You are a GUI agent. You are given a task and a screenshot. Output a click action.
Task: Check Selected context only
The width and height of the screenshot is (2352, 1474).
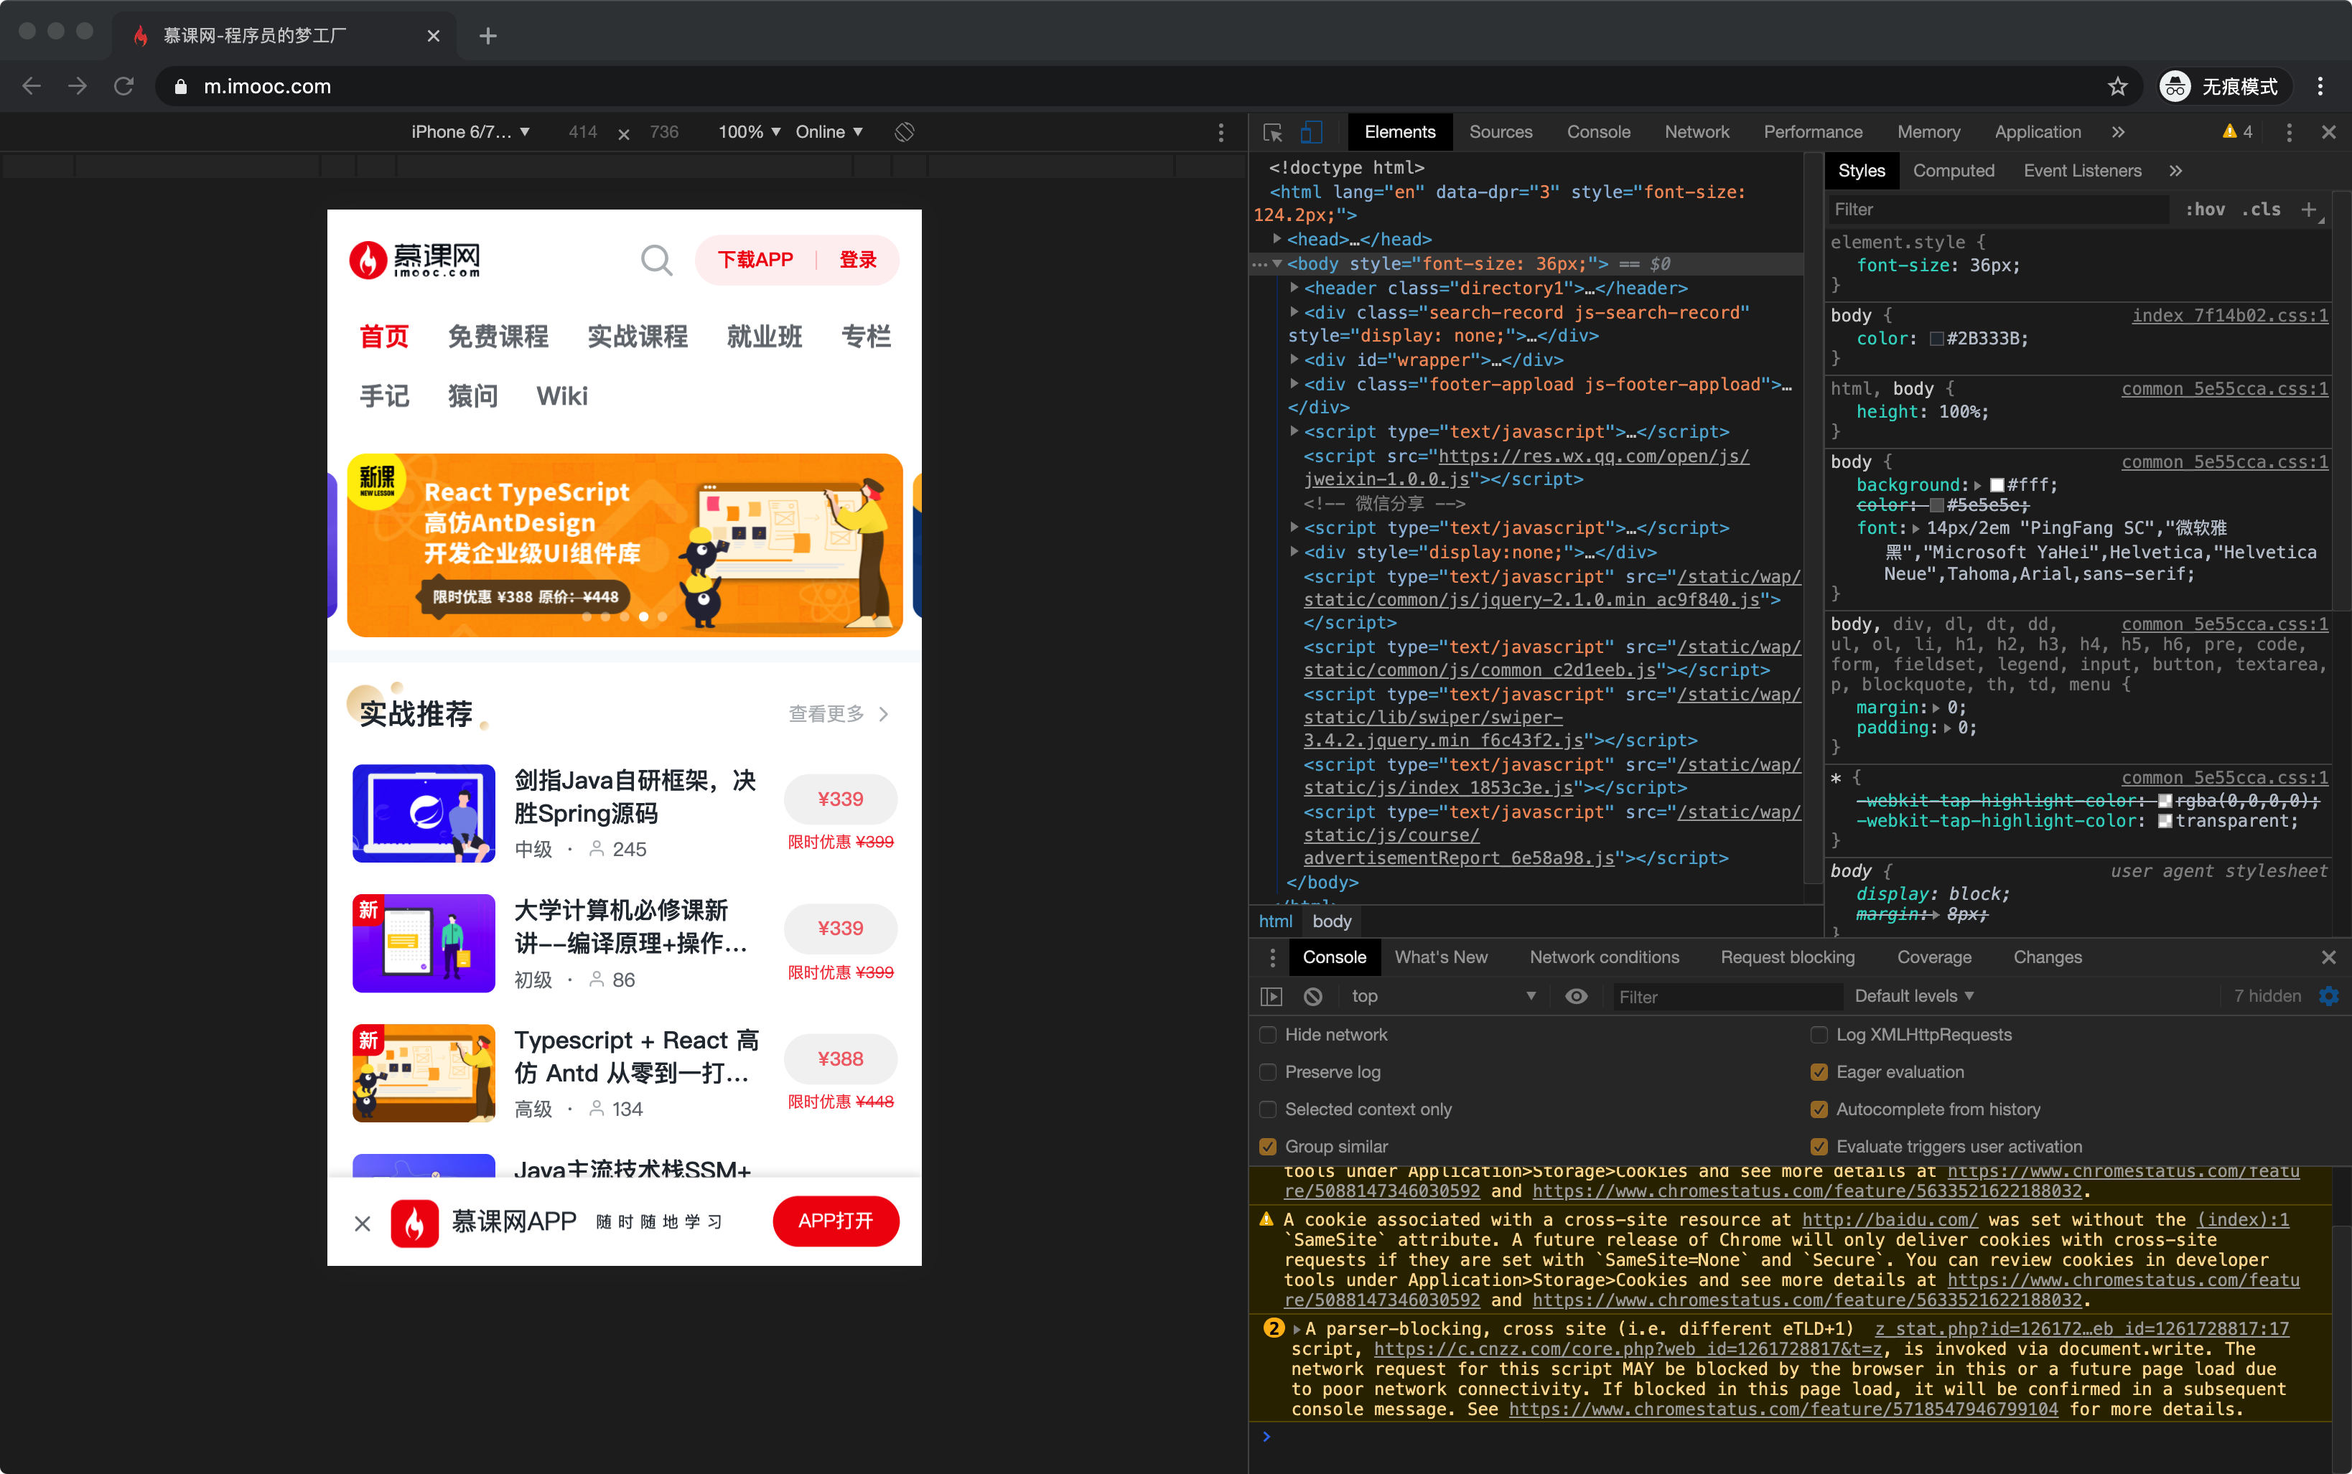point(1268,1109)
